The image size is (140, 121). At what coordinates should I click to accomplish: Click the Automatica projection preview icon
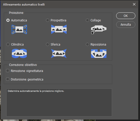coord(19,29)
